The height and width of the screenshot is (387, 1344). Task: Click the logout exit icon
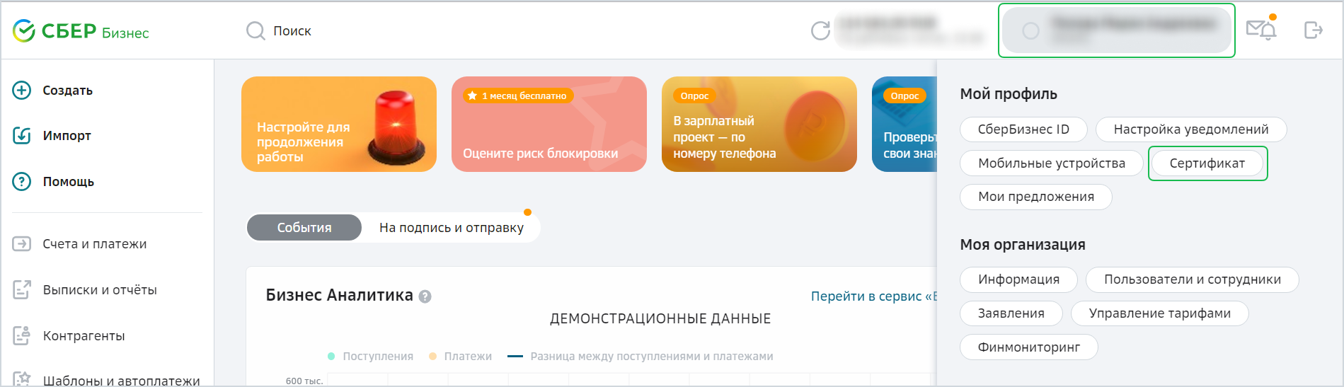point(1313,30)
